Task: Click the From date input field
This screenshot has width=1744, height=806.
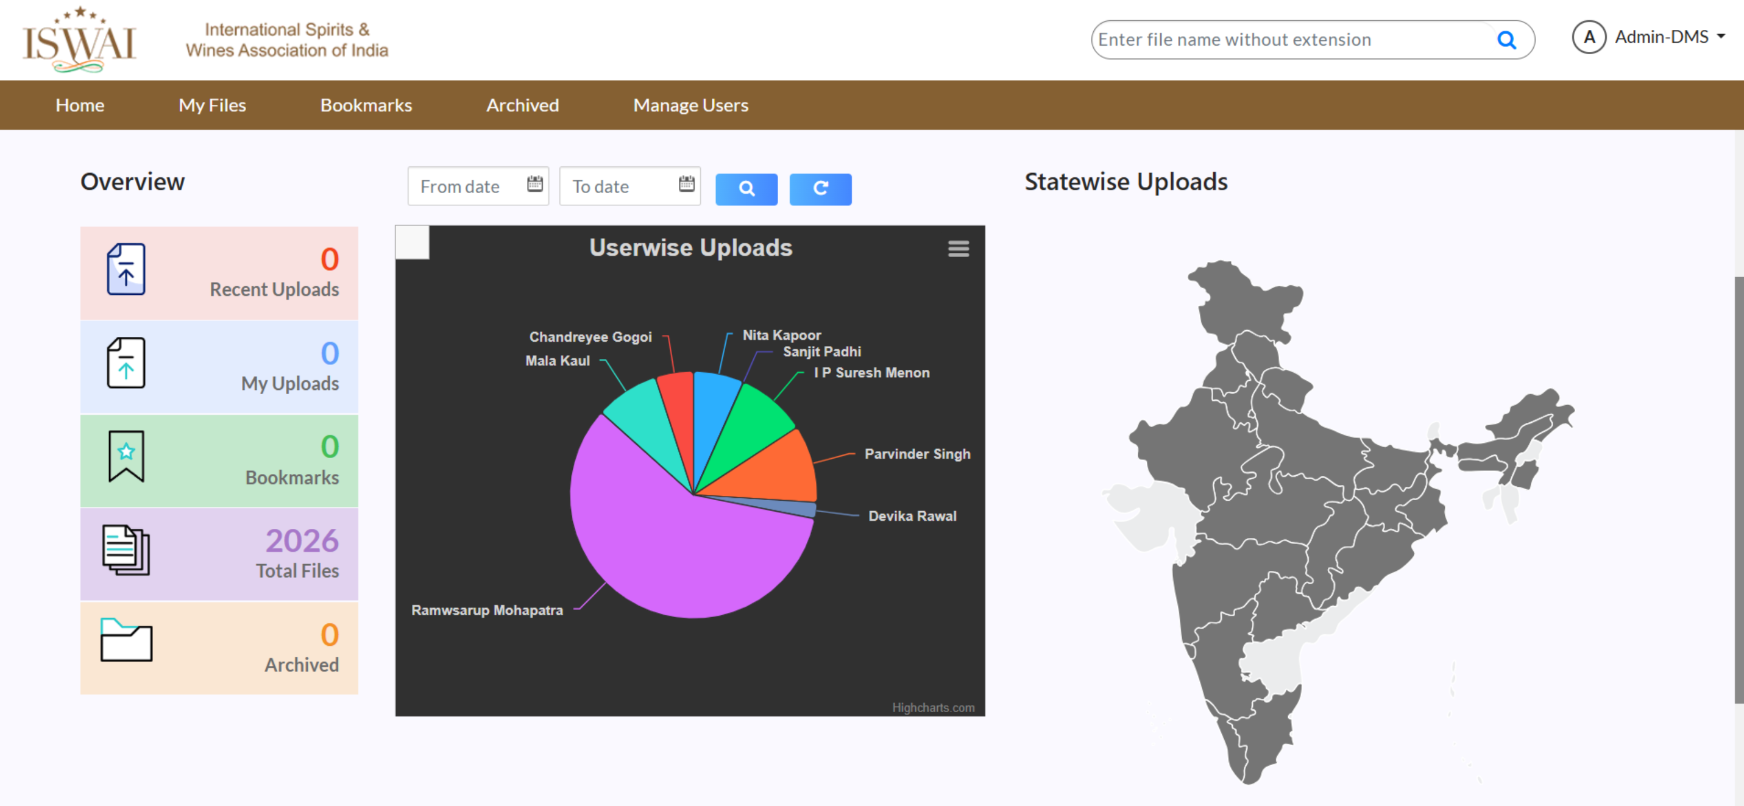Action: [x=478, y=186]
